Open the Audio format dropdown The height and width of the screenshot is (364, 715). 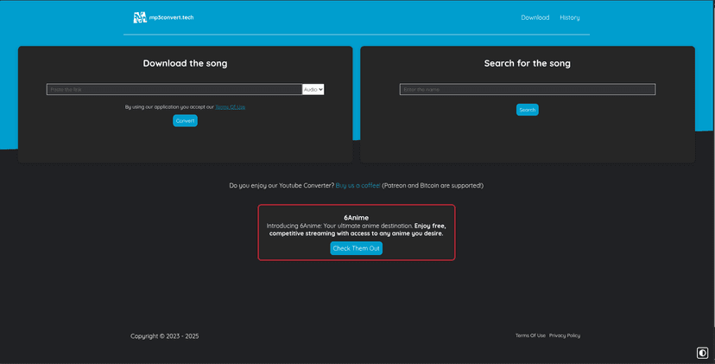point(313,90)
